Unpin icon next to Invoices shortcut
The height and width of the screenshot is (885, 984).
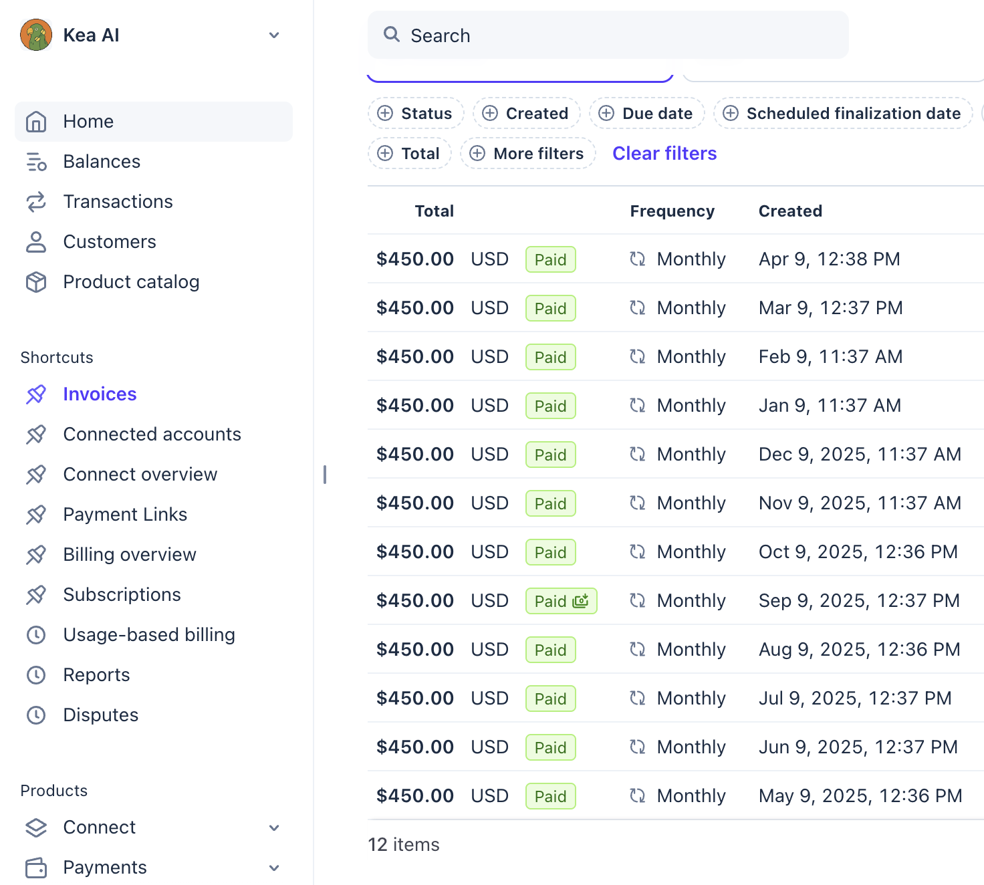click(36, 394)
